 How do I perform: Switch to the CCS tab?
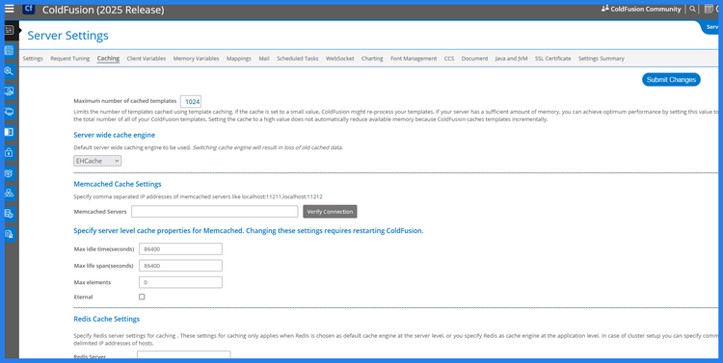(x=449, y=59)
